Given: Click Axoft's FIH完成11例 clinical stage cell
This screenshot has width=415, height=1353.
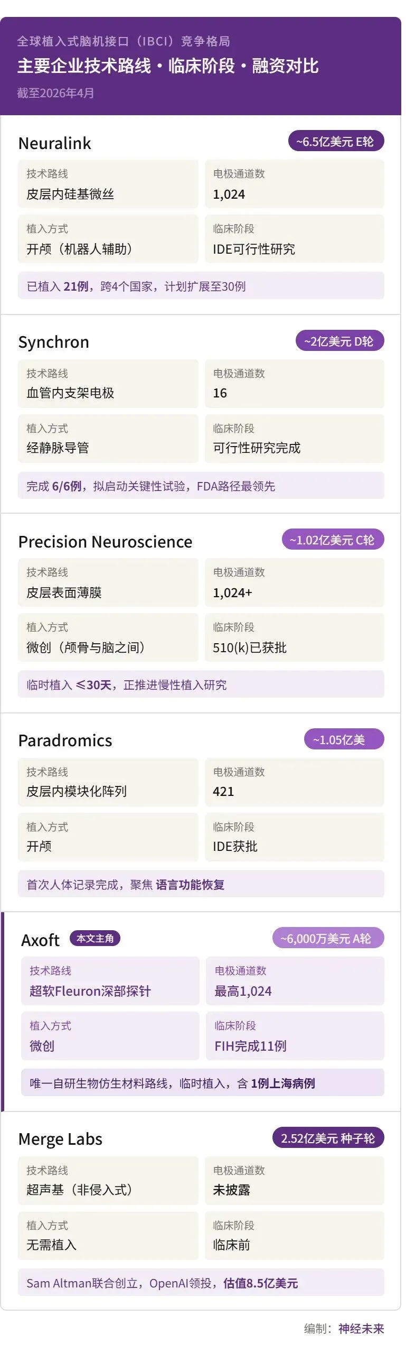Looking at the screenshot, I should click(x=295, y=1036).
